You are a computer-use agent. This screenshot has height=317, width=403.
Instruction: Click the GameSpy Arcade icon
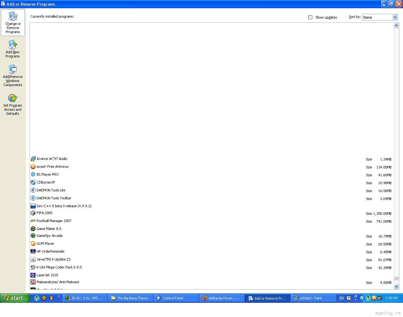point(33,236)
